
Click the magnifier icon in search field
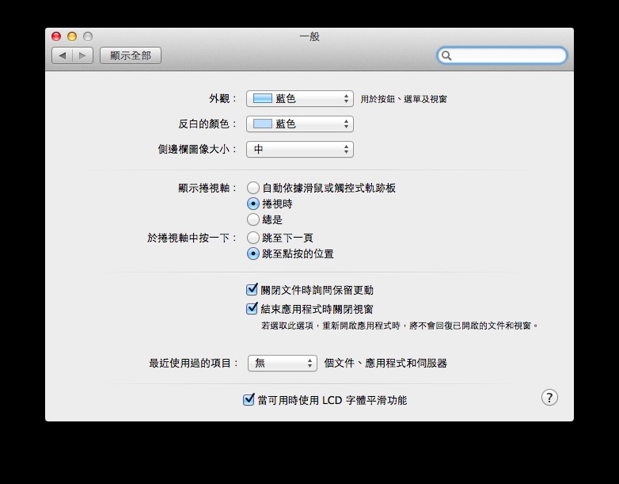446,55
